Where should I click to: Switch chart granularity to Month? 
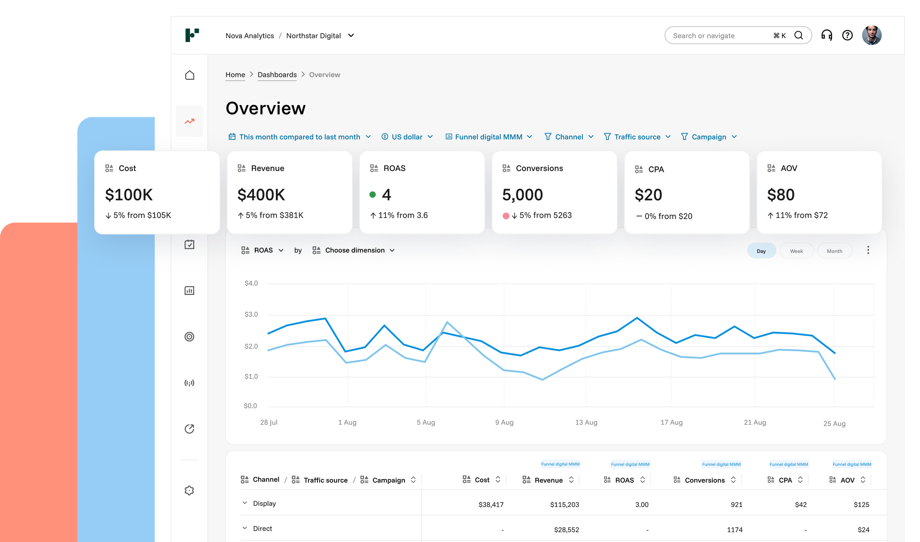834,251
